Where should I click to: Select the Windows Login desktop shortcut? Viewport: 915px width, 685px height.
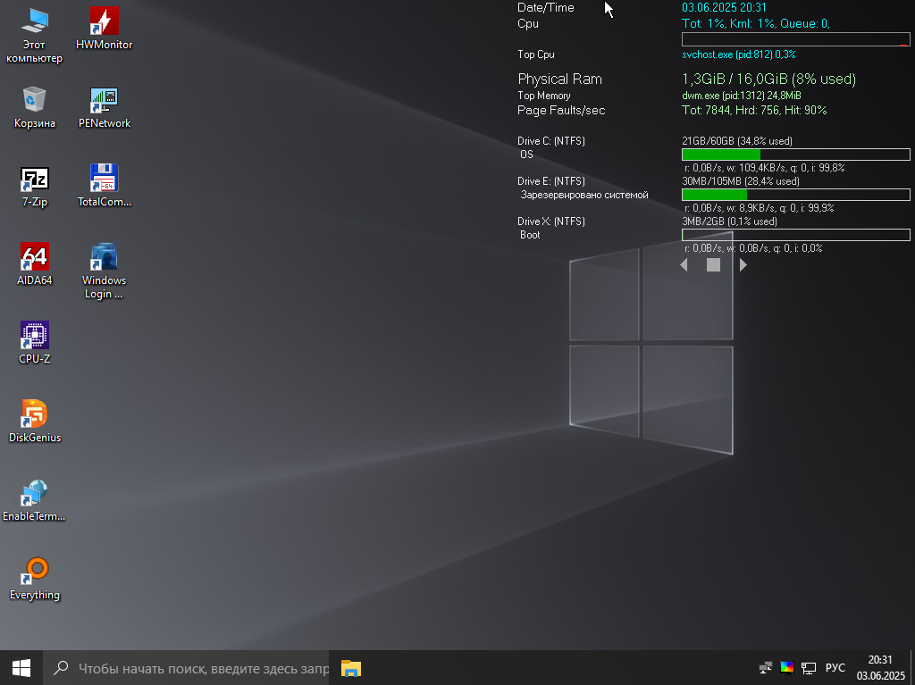[105, 257]
